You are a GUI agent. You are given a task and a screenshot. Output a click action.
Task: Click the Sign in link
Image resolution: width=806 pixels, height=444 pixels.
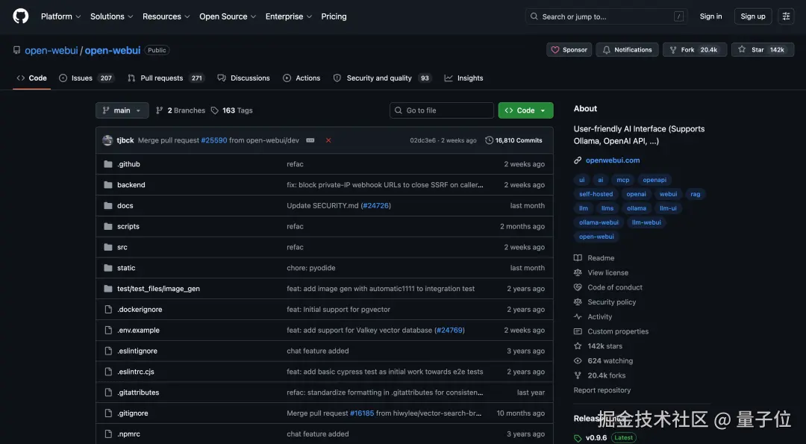click(710, 16)
